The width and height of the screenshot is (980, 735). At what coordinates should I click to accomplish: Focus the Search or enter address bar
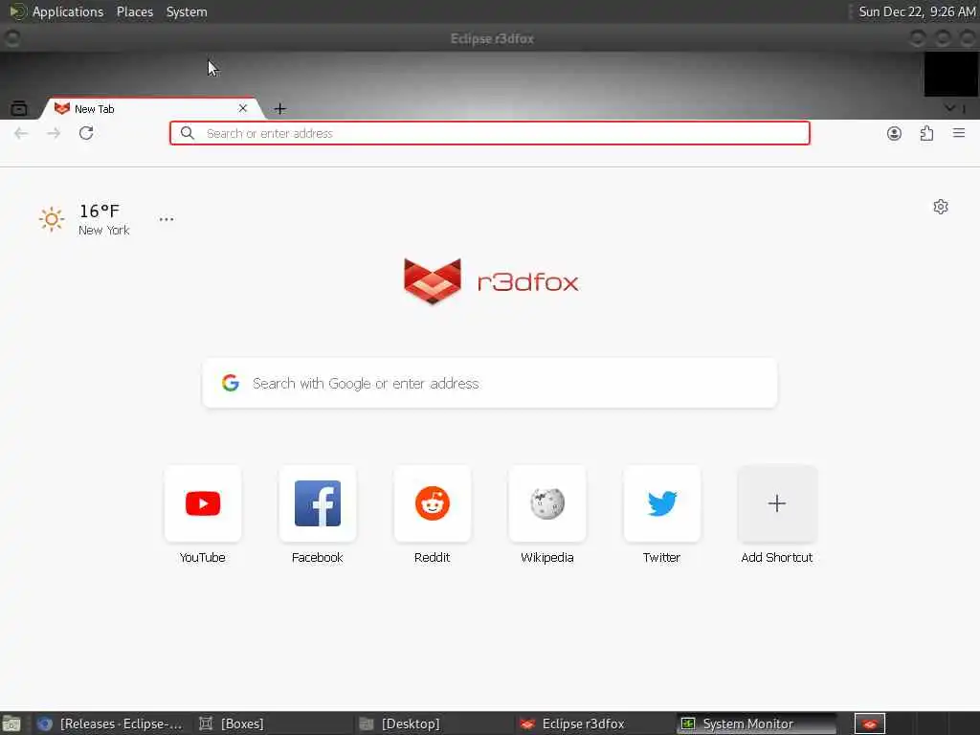[x=490, y=133]
